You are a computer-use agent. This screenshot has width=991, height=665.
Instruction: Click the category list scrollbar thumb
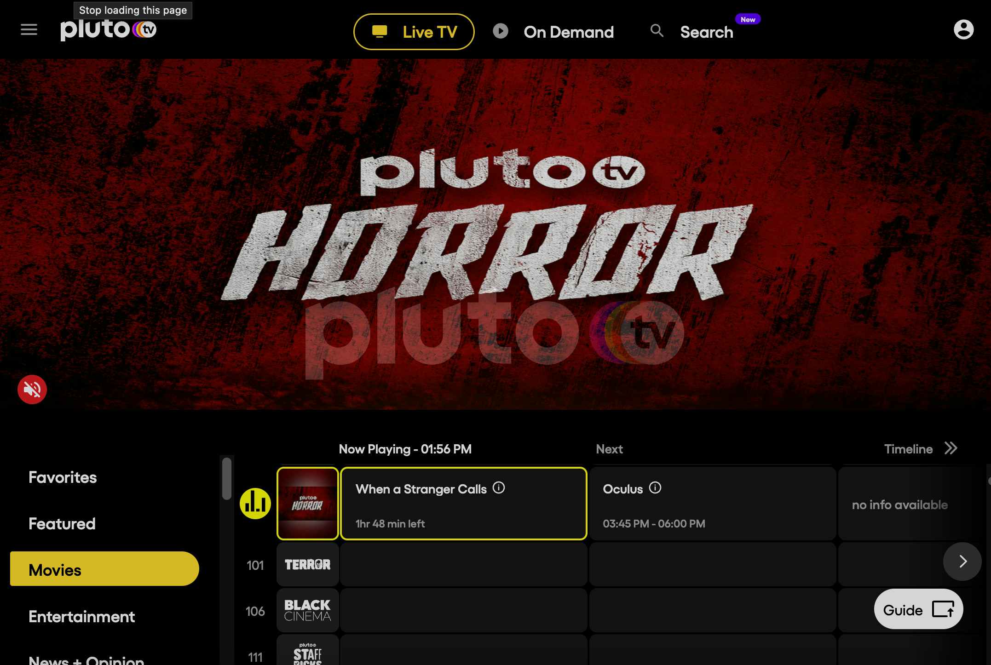click(x=226, y=478)
